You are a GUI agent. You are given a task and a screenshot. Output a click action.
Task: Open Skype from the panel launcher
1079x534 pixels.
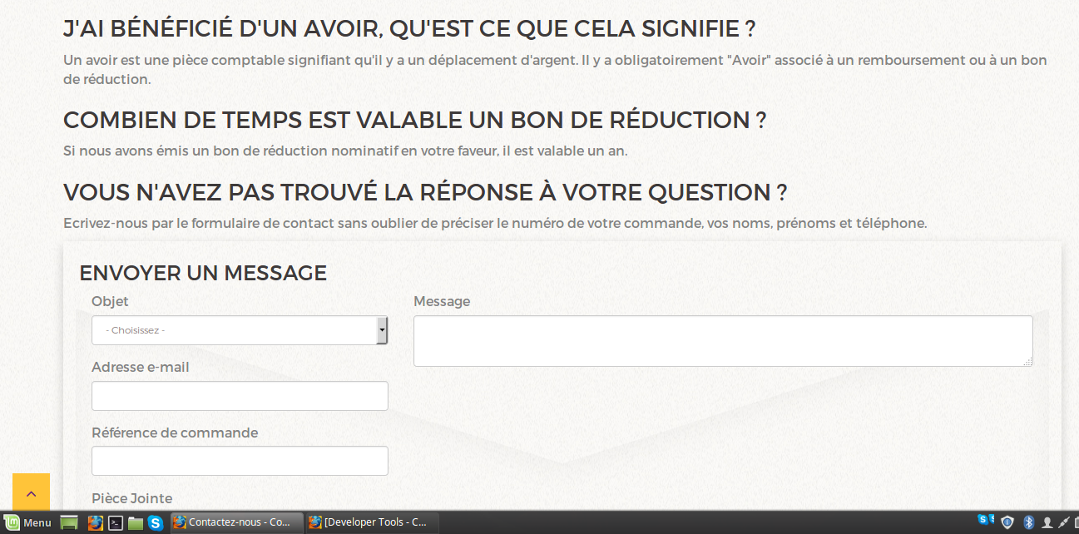tap(156, 523)
